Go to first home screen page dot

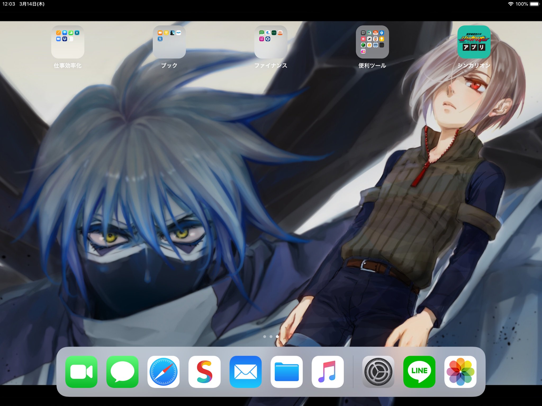265,336
